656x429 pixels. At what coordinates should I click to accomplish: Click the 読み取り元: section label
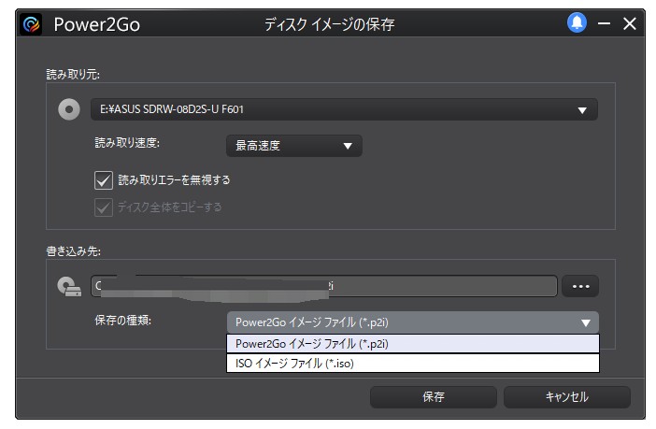(73, 75)
